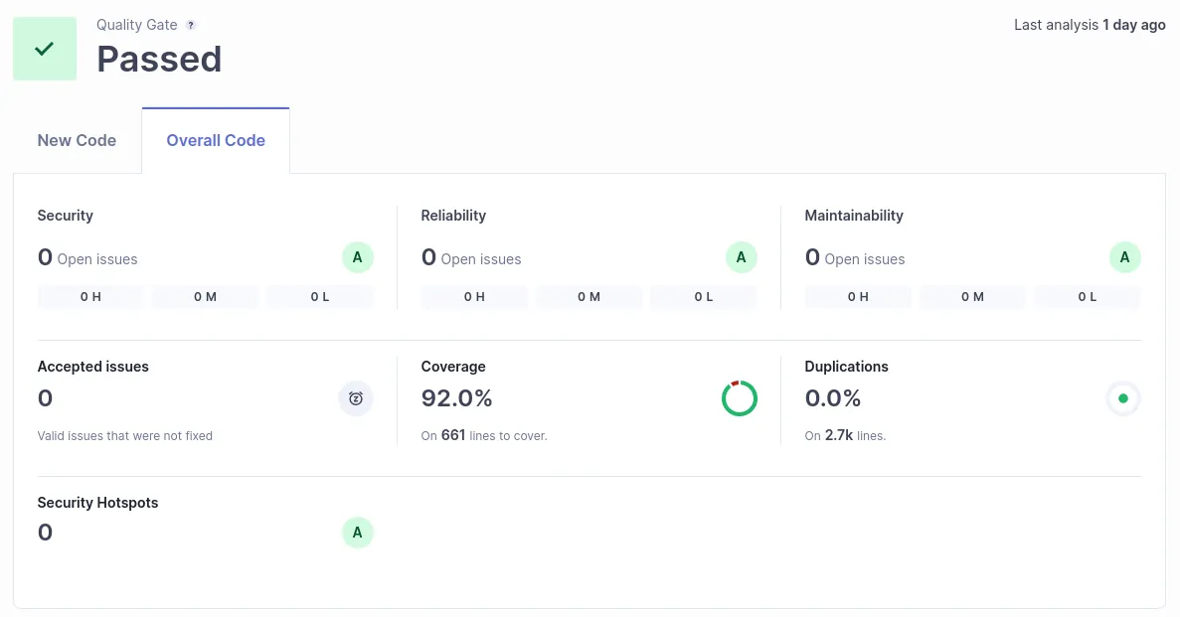Click the Reliability 0 M severity pill
The width and height of the screenshot is (1180, 617).
tap(589, 297)
